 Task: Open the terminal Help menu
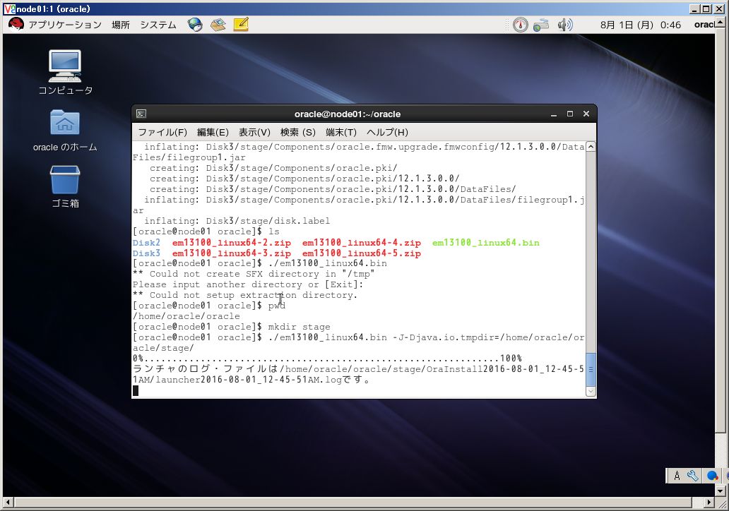(x=387, y=133)
